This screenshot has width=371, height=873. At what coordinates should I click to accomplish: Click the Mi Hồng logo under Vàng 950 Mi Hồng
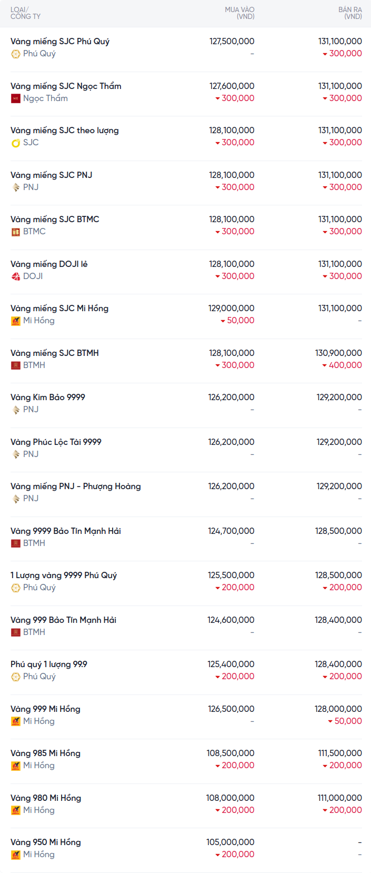(x=16, y=855)
